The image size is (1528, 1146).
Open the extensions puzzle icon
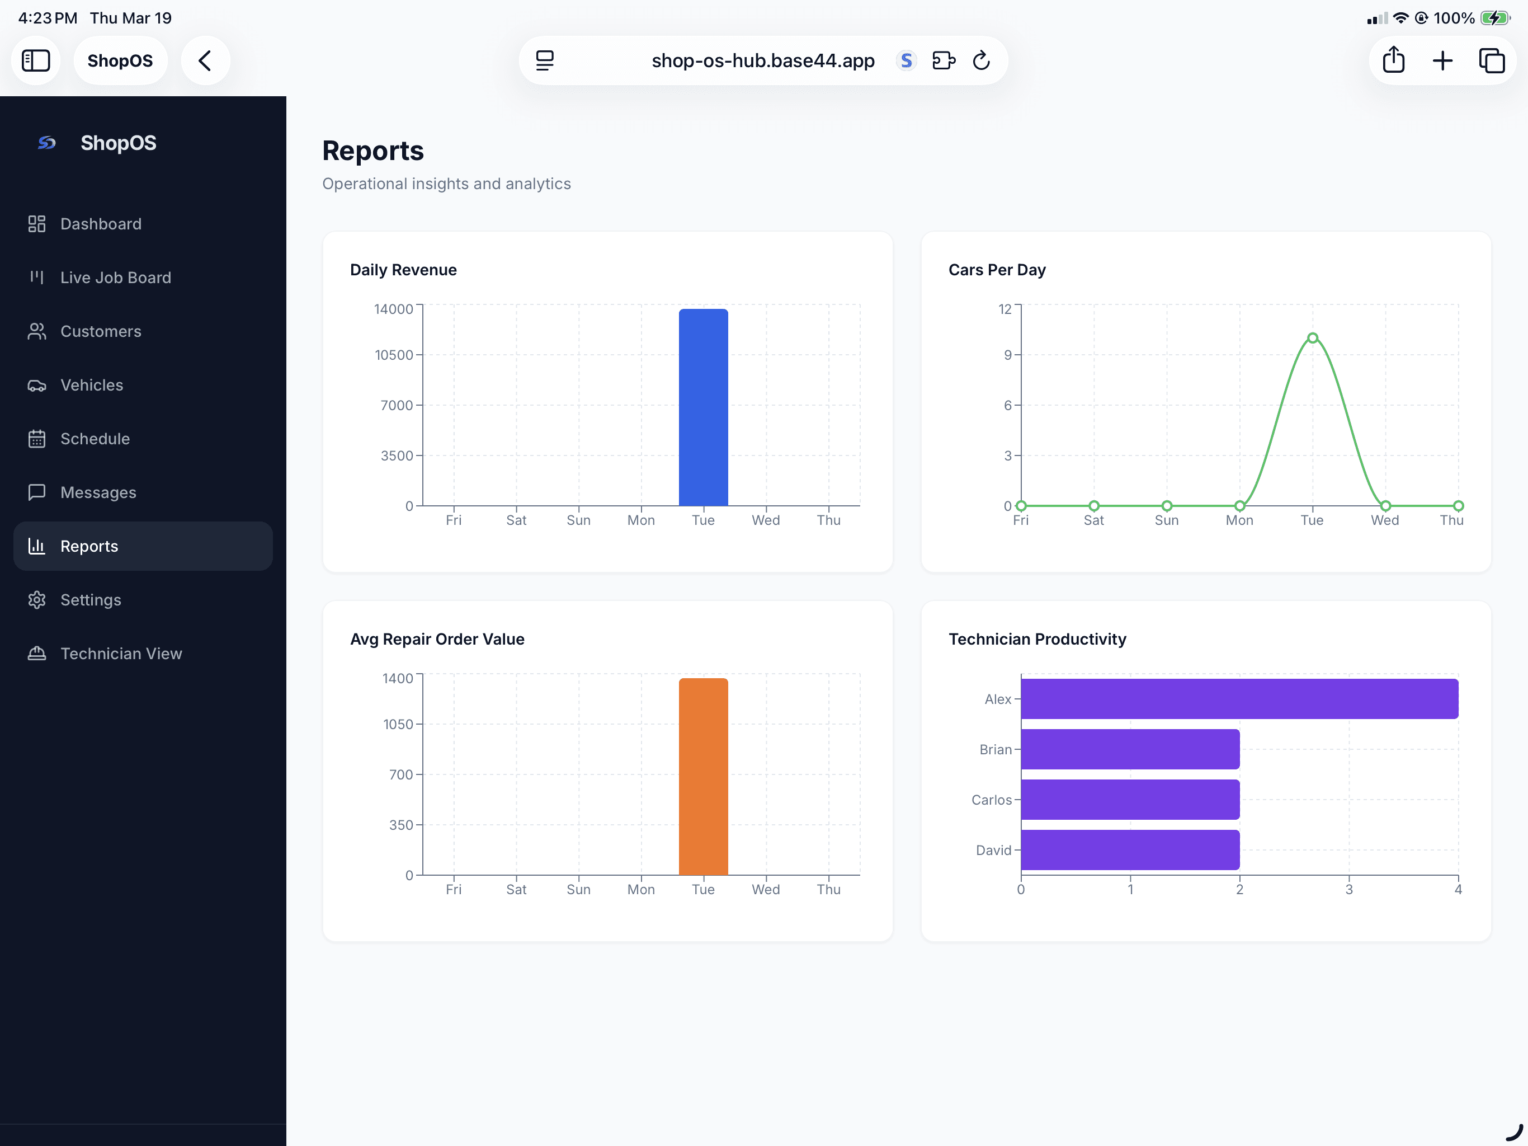click(944, 61)
